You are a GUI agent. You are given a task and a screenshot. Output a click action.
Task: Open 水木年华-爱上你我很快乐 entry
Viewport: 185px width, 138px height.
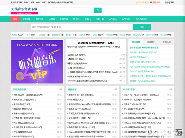point(87,81)
